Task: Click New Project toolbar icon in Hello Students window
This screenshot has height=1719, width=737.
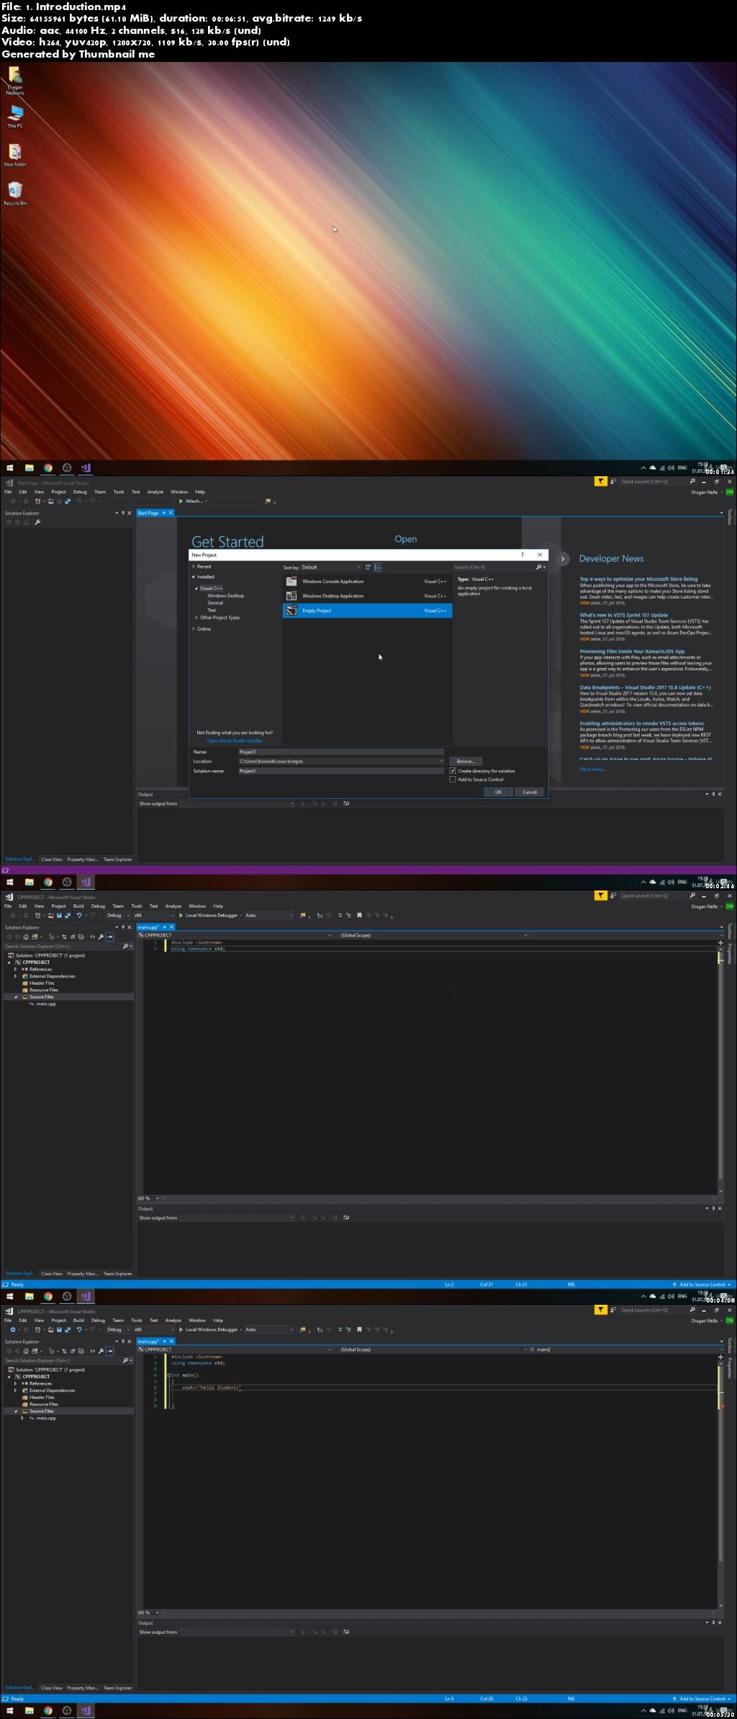Action: 38,1329
